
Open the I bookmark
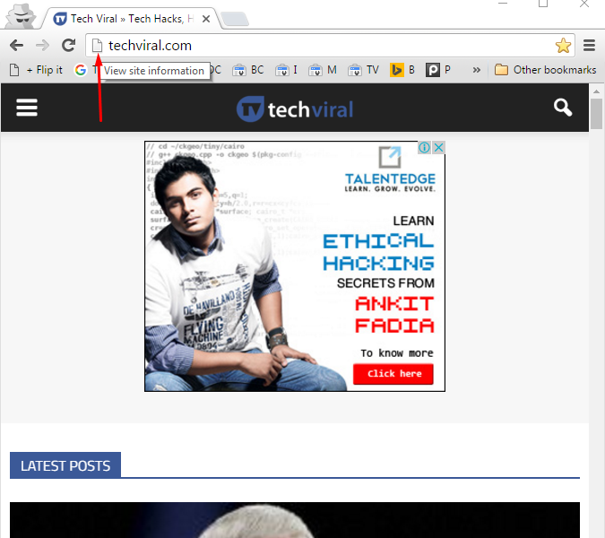coord(286,70)
